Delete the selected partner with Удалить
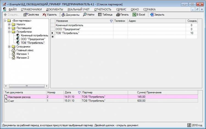 49,15
